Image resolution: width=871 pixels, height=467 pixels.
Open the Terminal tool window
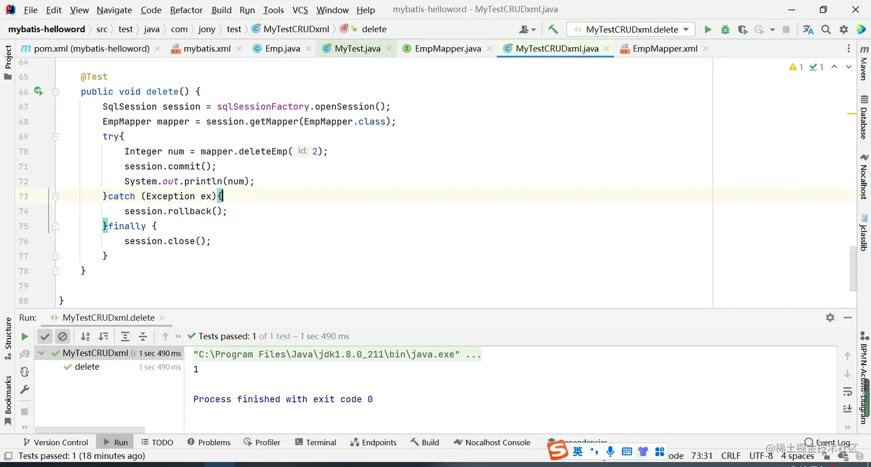(315, 442)
